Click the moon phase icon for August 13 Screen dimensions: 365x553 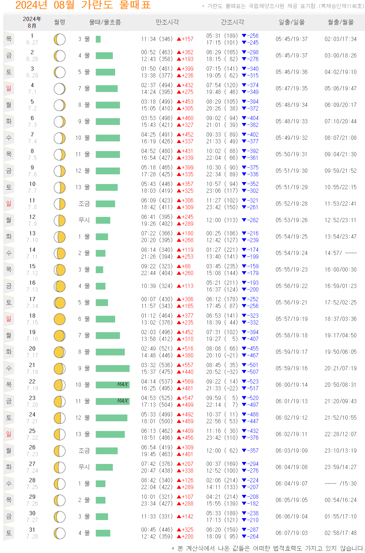(x=60, y=237)
